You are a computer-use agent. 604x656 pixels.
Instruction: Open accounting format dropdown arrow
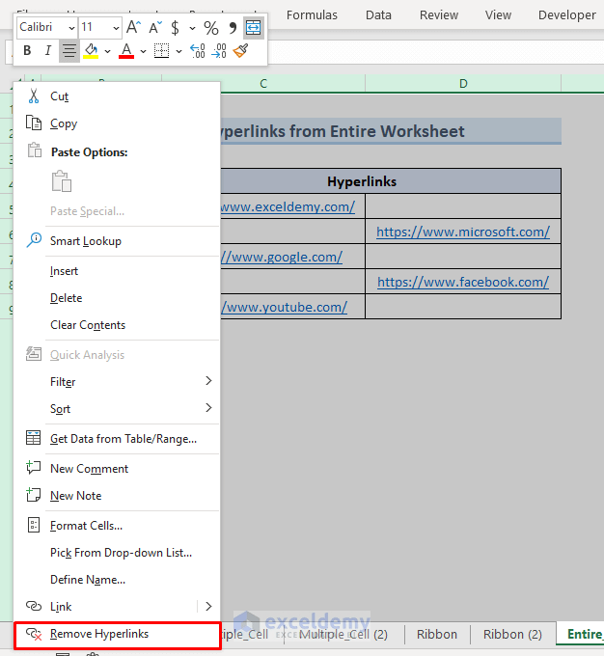(192, 28)
